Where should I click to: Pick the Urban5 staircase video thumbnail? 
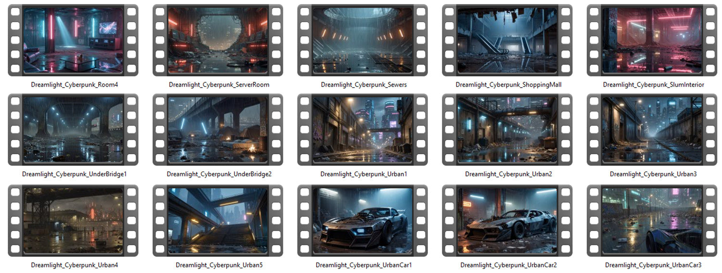[218, 221]
